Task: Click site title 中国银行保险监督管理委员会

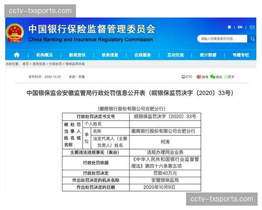Action: click(92, 29)
